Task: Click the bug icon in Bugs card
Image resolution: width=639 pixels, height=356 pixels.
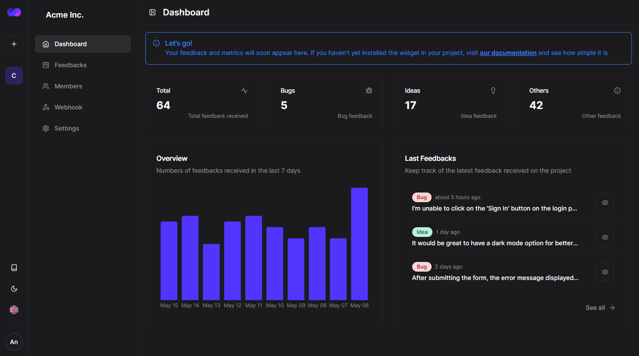Action: click(369, 91)
